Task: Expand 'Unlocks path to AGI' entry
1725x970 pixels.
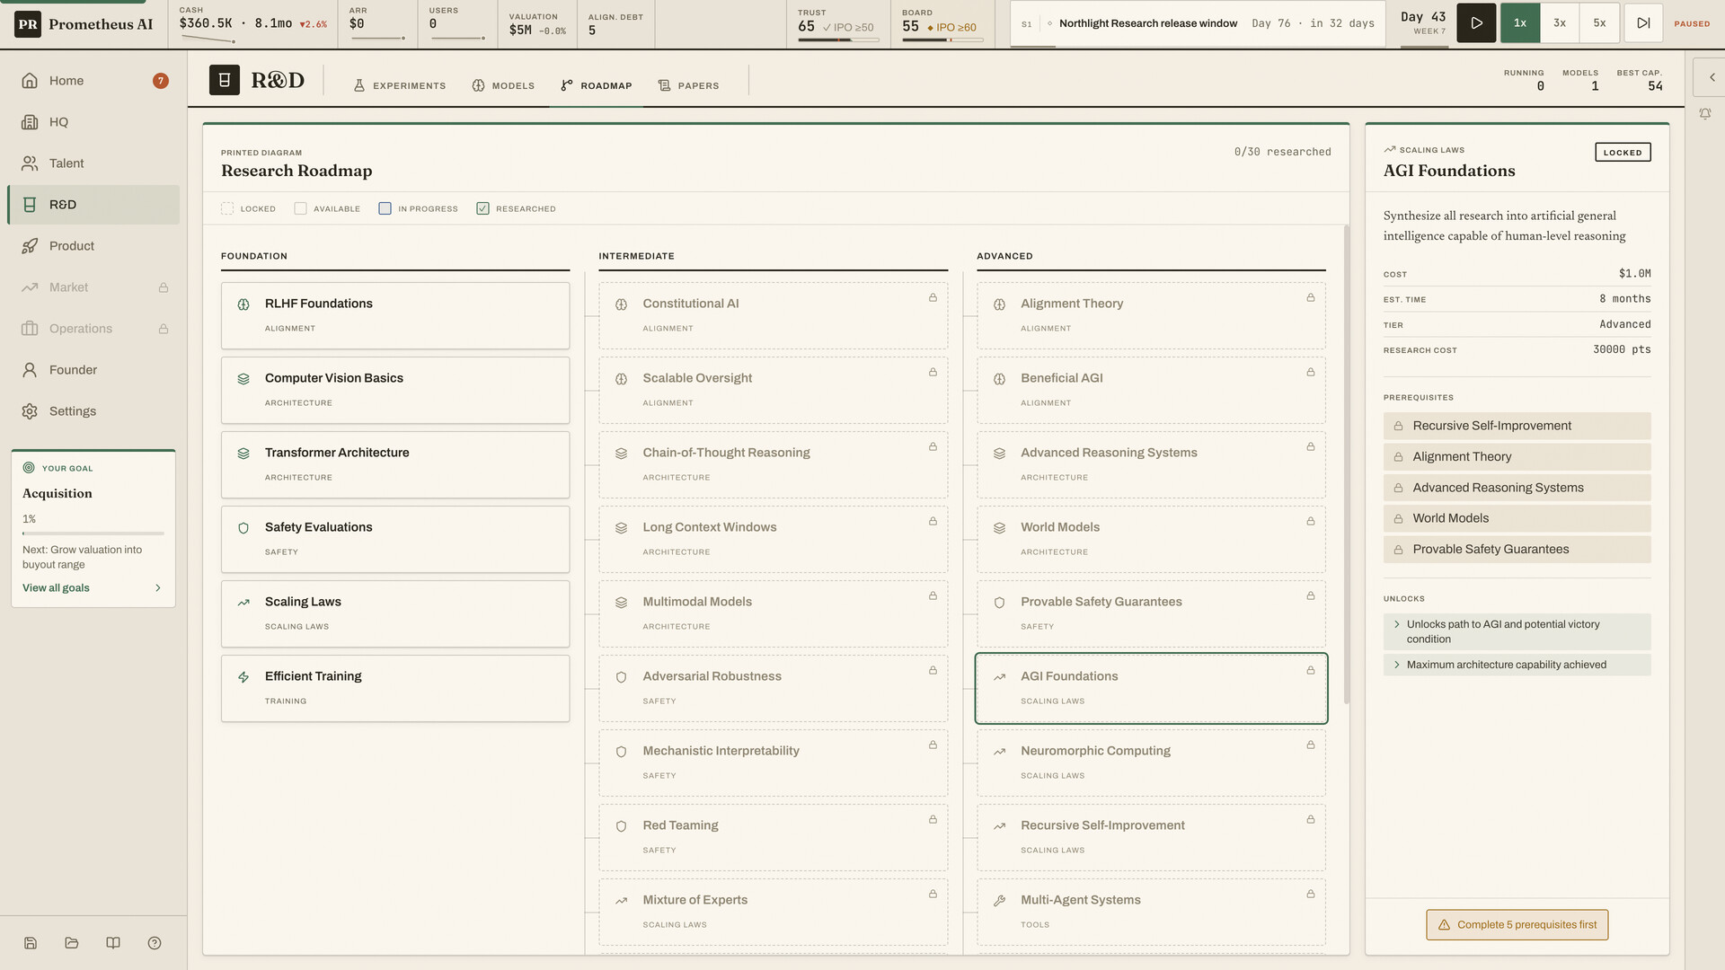Action: pyautogui.click(x=1517, y=631)
